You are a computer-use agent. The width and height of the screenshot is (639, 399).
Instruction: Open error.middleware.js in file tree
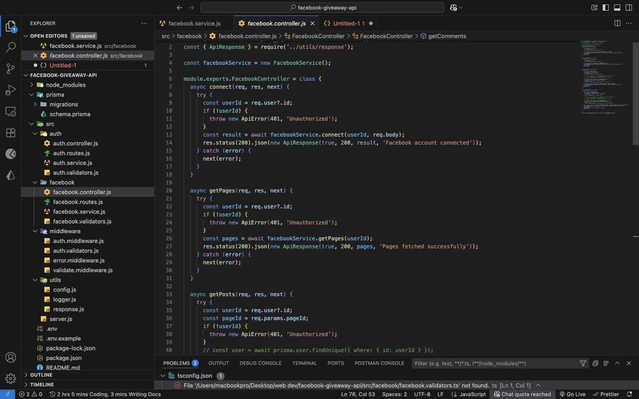pos(79,261)
